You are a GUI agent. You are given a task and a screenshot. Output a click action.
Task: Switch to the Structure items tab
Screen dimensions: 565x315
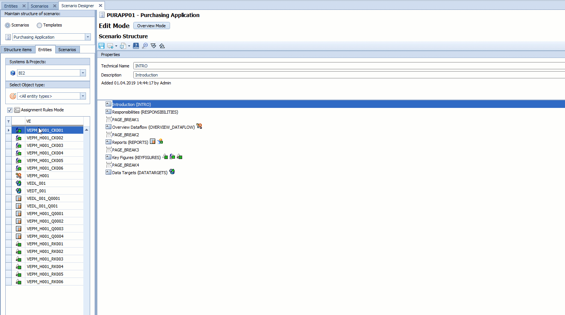[x=18, y=49]
